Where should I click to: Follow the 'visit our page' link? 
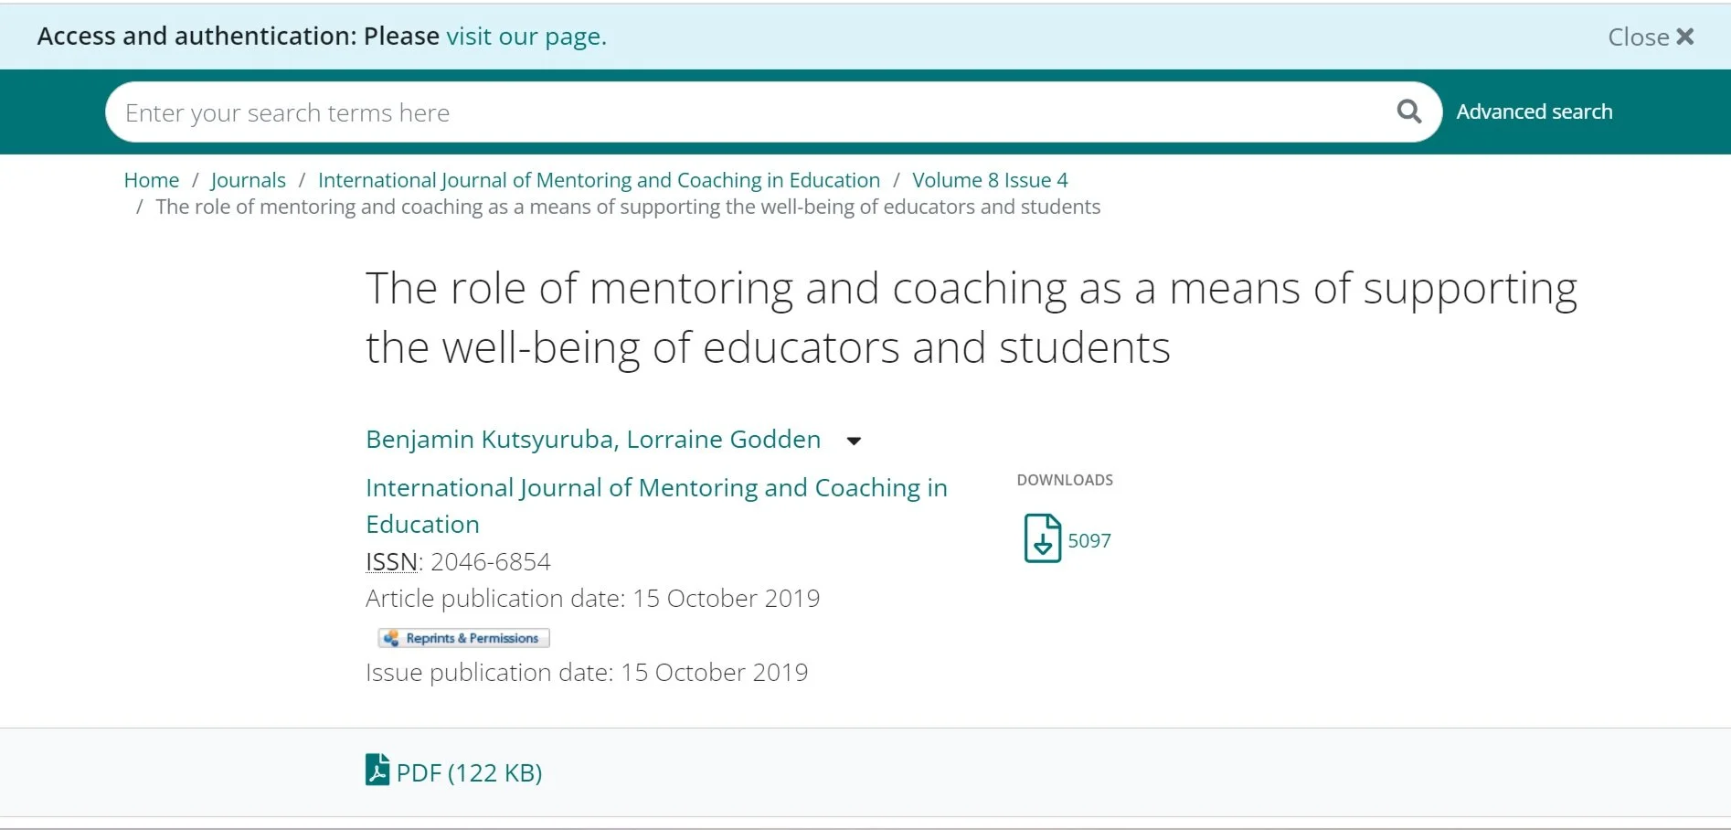tap(526, 37)
